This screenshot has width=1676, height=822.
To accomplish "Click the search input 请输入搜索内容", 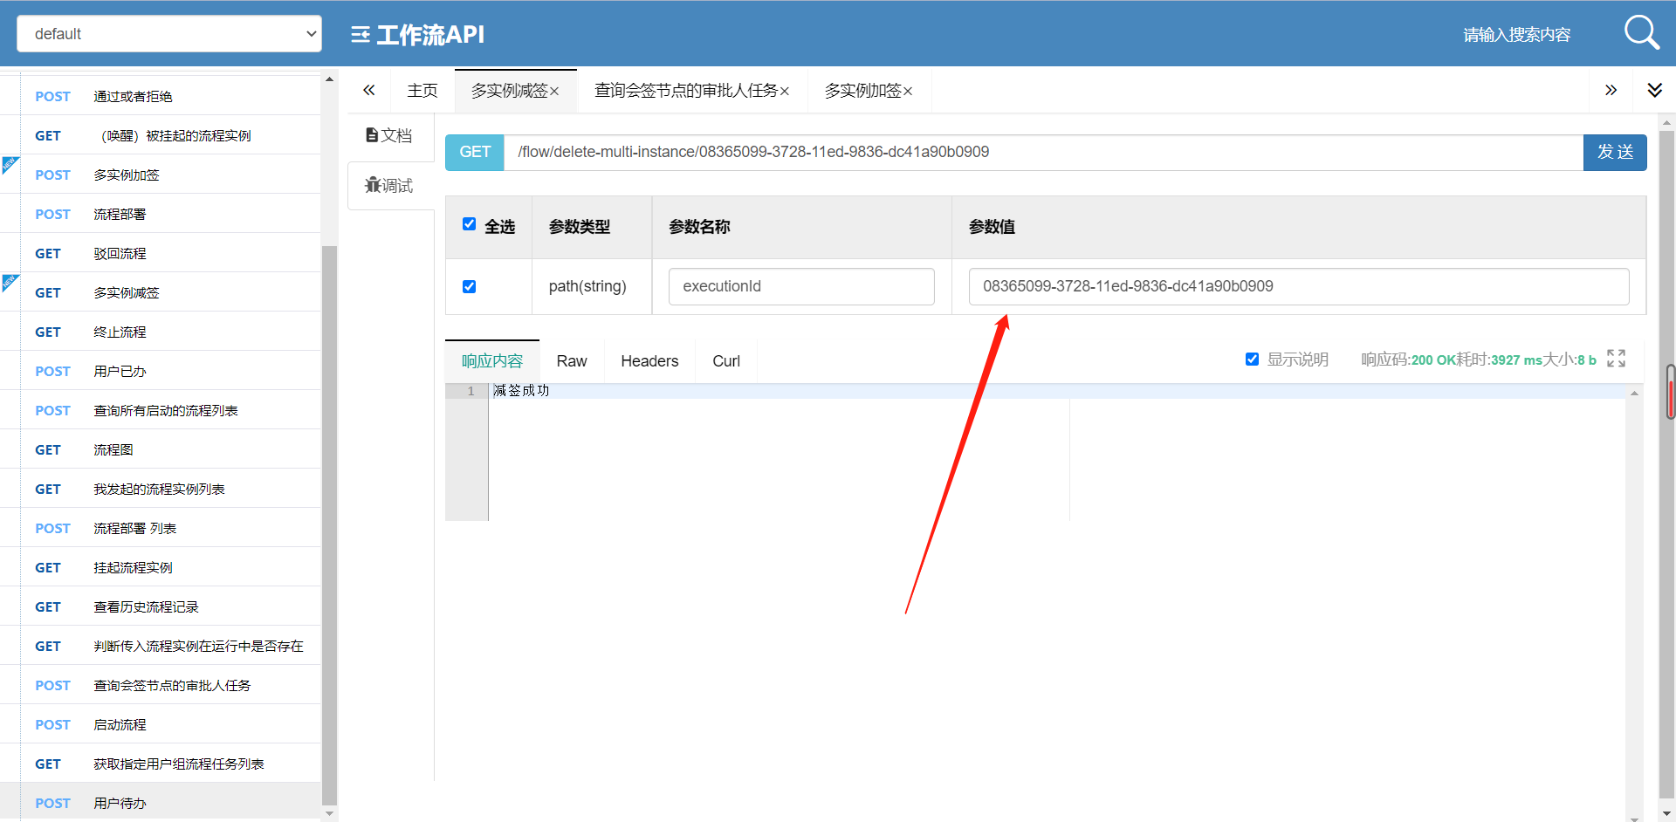I will pyautogui.click(x=1517, y=34).
